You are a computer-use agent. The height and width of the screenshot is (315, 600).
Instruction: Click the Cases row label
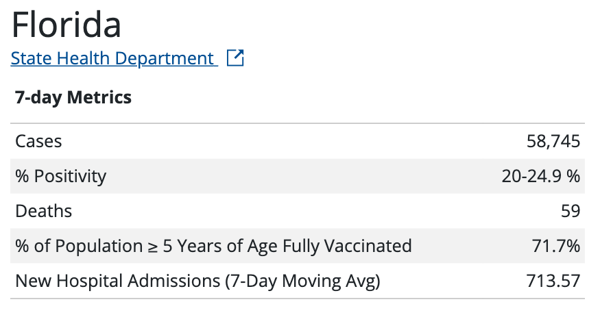[x=38, y=142]
